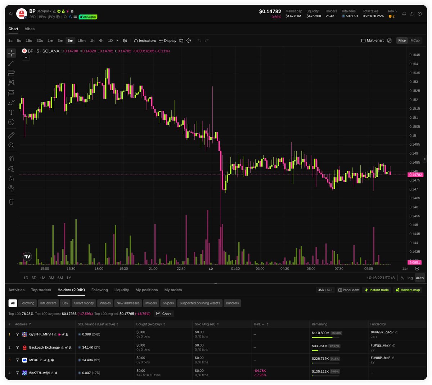Select the 15m timeframe
Viewport: 432px width, 385px height.
pos(82,41)
